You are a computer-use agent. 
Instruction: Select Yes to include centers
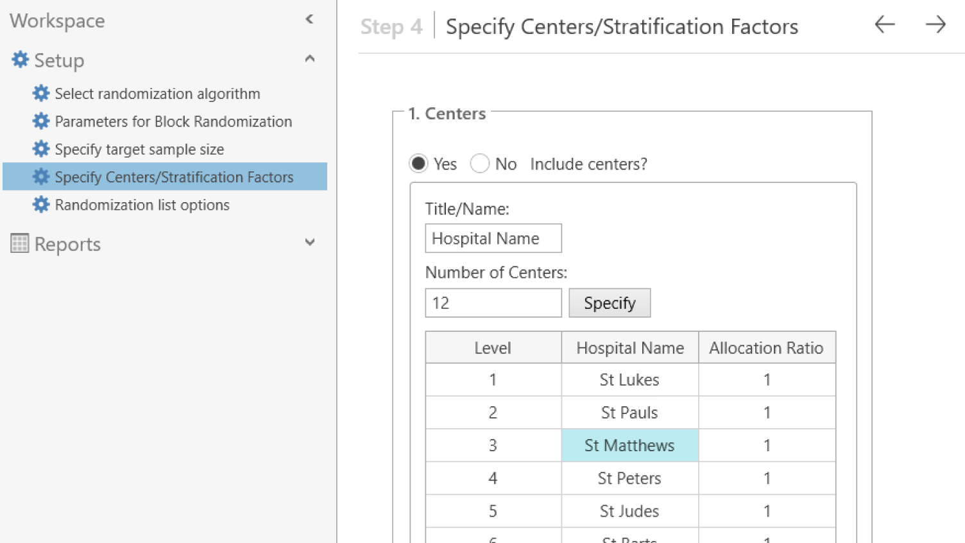pyautogui.click(x=418, y=164)
